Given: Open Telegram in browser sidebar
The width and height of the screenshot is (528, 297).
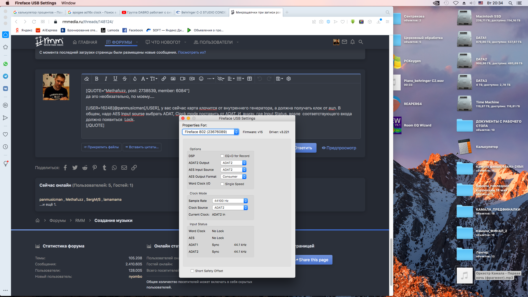Looking at the screenshot, I should click(5, 76).
